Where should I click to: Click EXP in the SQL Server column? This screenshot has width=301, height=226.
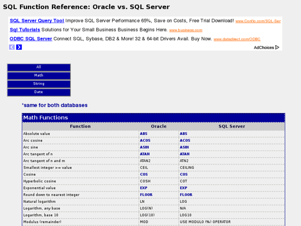(183, 188)
